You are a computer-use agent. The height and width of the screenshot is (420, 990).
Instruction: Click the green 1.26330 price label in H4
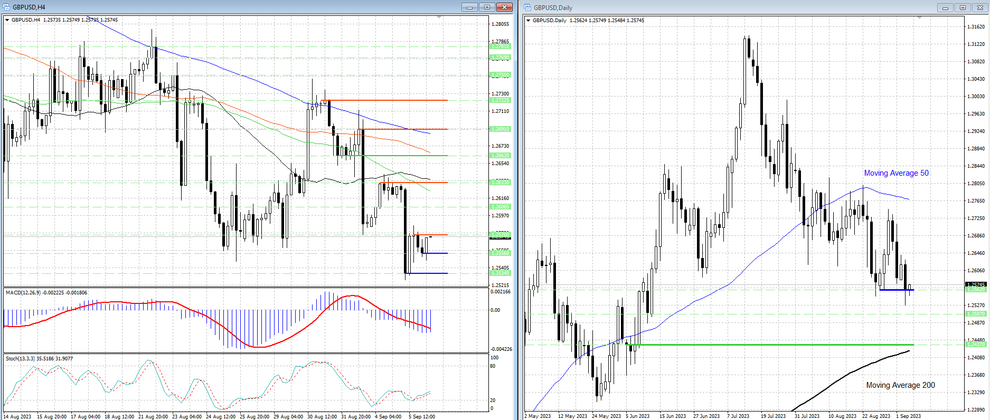click(500, 183)
